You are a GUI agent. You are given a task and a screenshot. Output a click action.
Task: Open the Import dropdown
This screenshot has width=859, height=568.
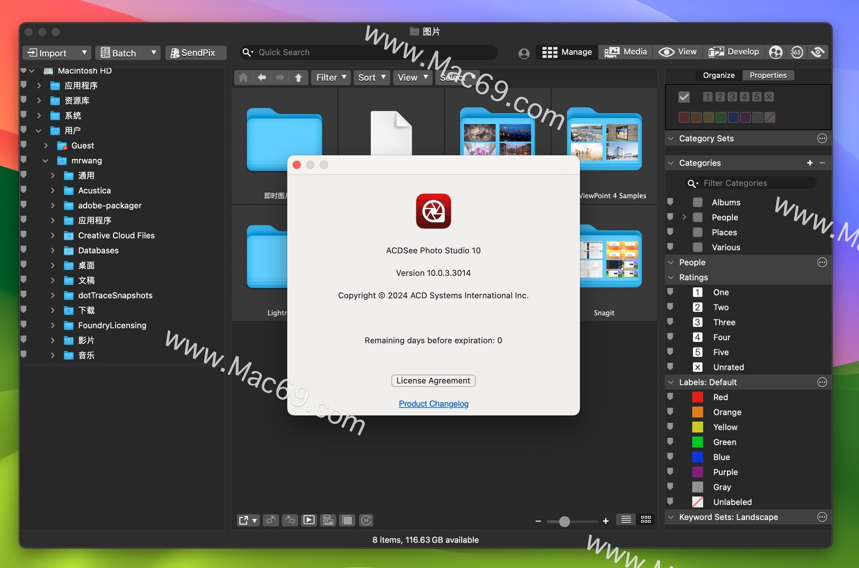click(57, 53)
